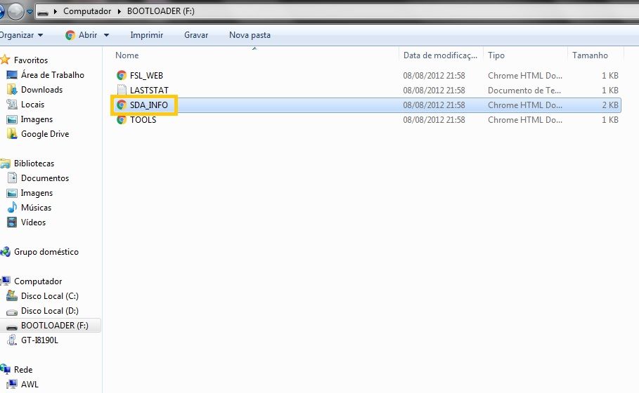Click the BOOTLOADER (F:) drive icon in sidebar
The image size is (639, 393).
pyautogui.click(x=12, y=326)
